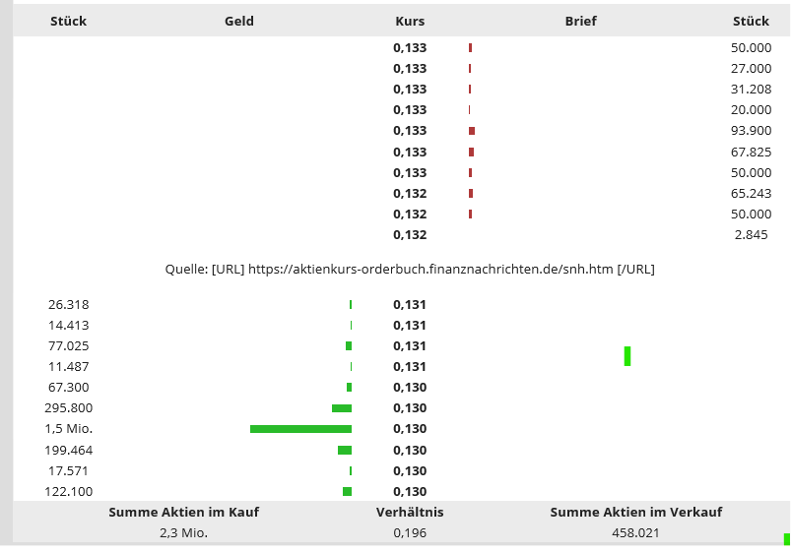This screenshot has height=553, width=791.
Task: Click the green bar in the 199.464 row
Action: (x=345, y=450)
